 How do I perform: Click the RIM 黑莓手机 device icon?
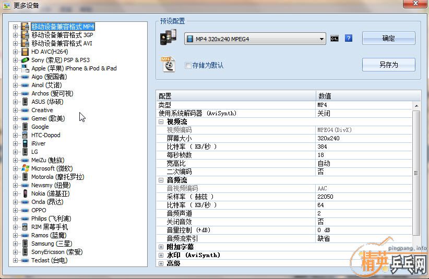(x=25, y=227)
